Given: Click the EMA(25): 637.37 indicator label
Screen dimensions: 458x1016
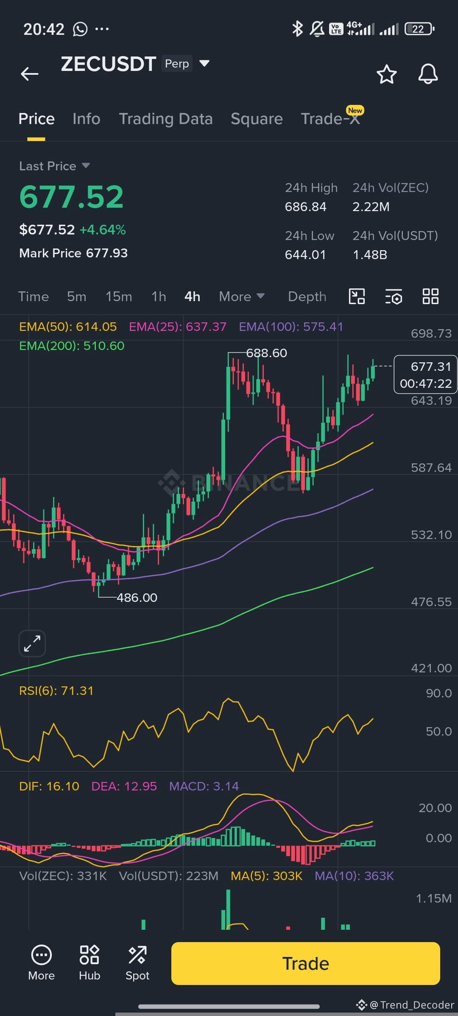Looking at the screenshot, I should pyautogui.click(x=178, y=327).
